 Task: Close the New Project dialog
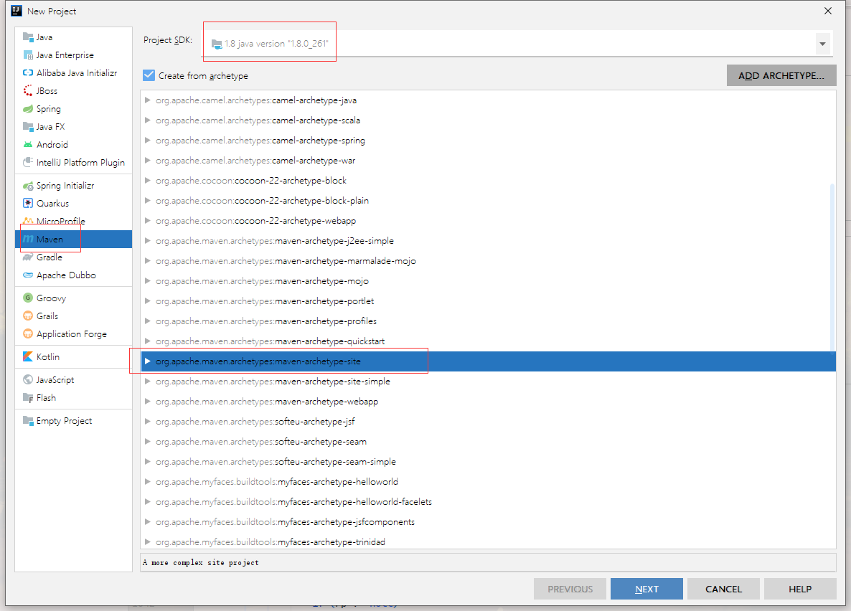pos(827,11)
